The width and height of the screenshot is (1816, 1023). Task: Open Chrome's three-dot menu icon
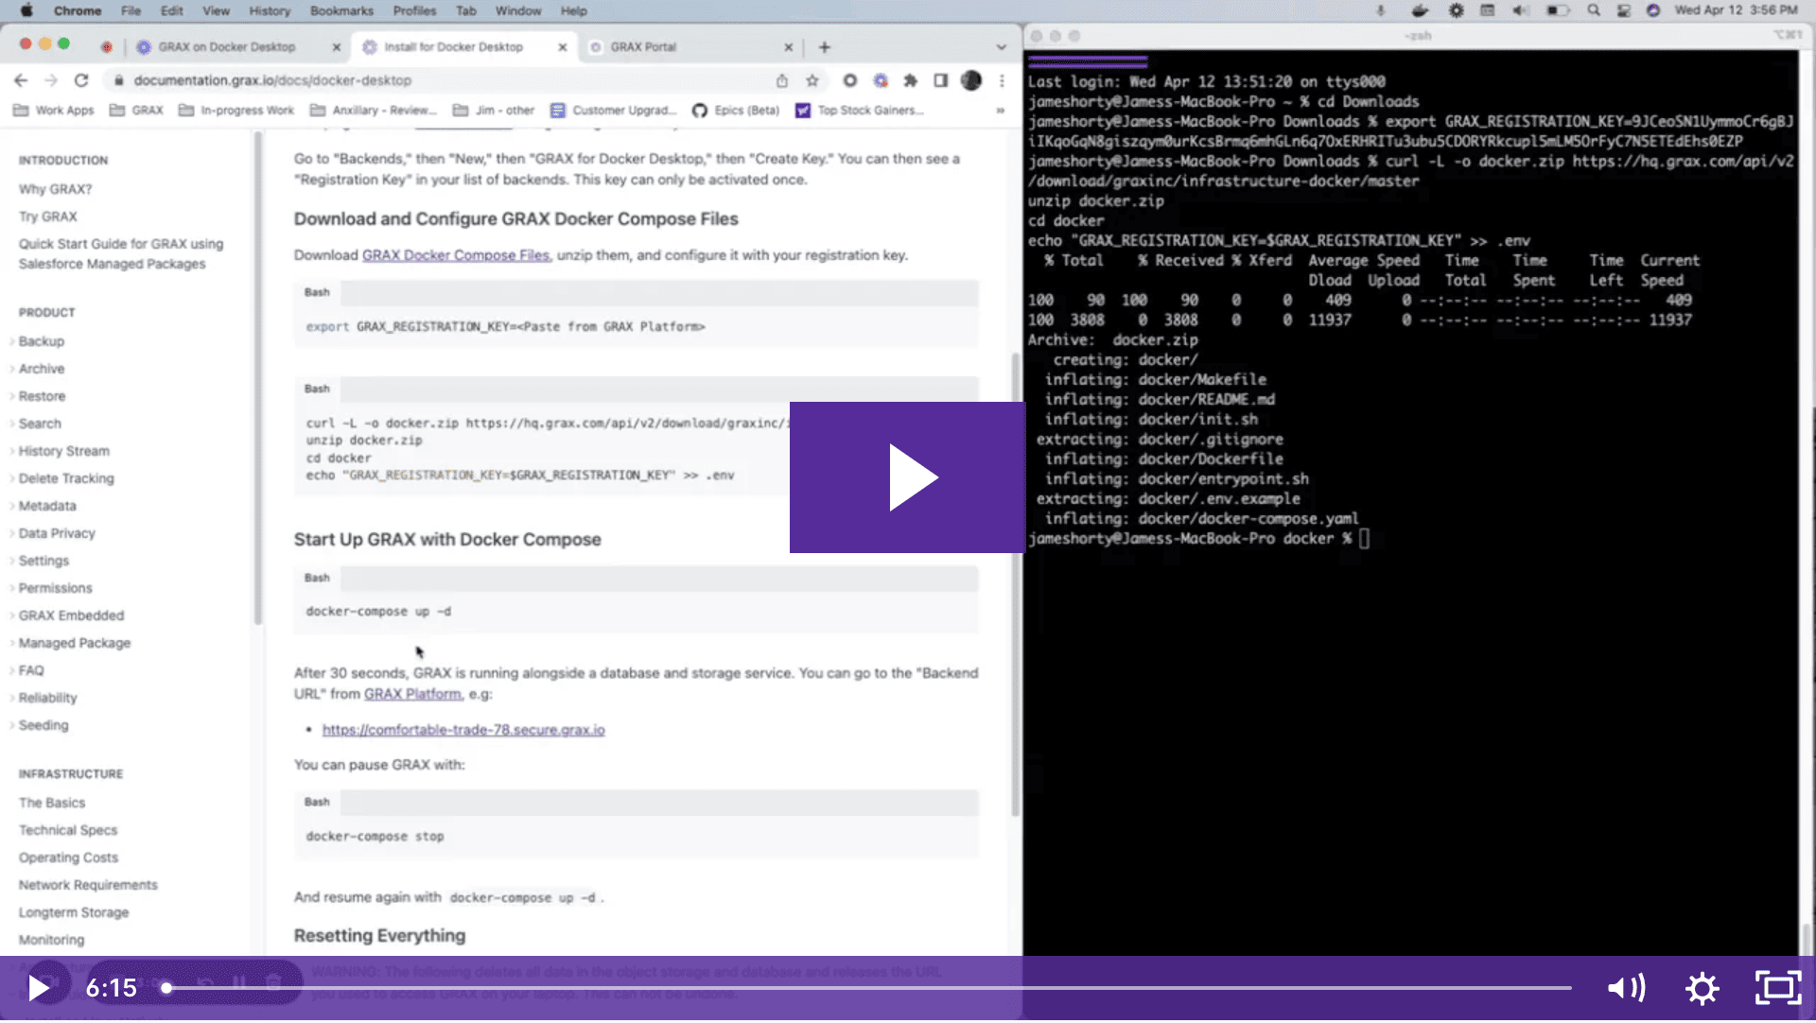[x=1003, y=80]
